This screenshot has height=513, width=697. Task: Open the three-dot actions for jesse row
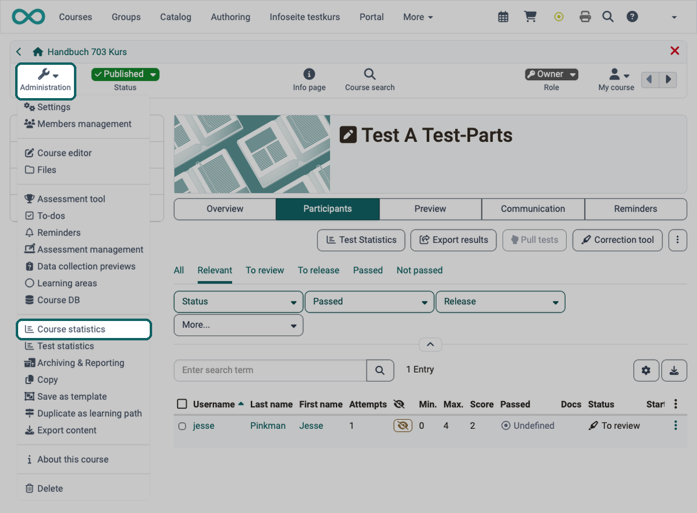[676, 425]
